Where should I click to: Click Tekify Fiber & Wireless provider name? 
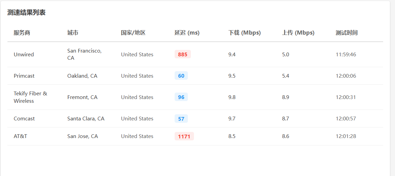tap(30, 97)
